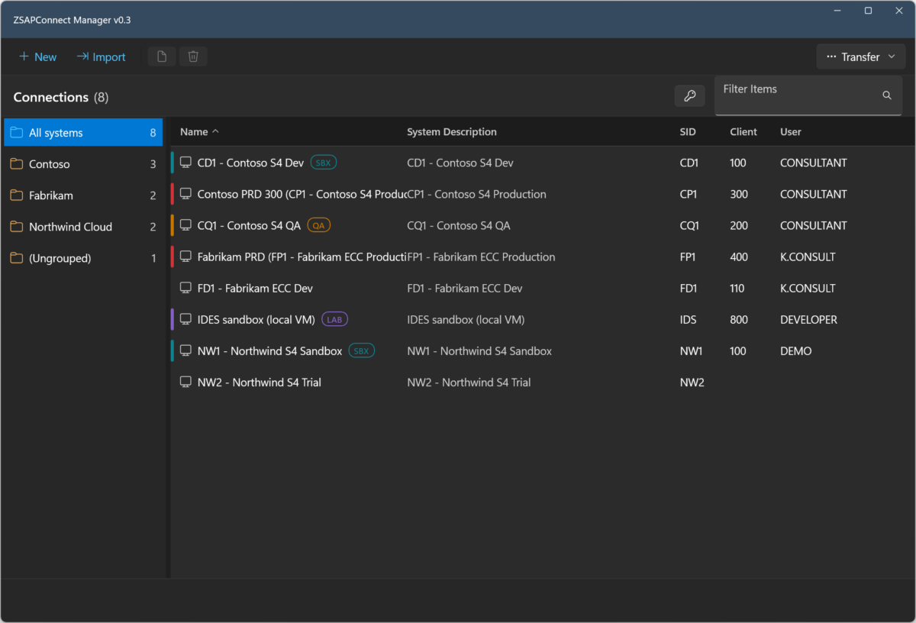The image size is (916, 623).
Task: Click the SBX tag on the CD1 row
Action: coord(324,163)
